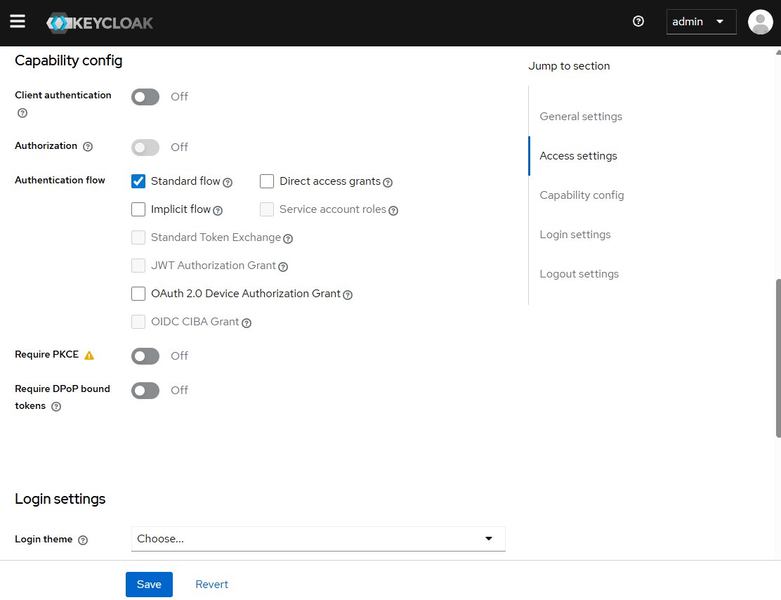Click the Authentication flow label

[60, 180]
